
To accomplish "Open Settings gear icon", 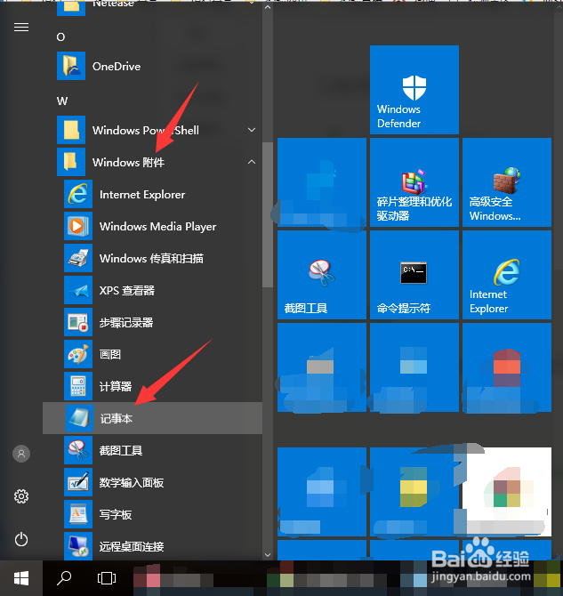I will (21, 496).
